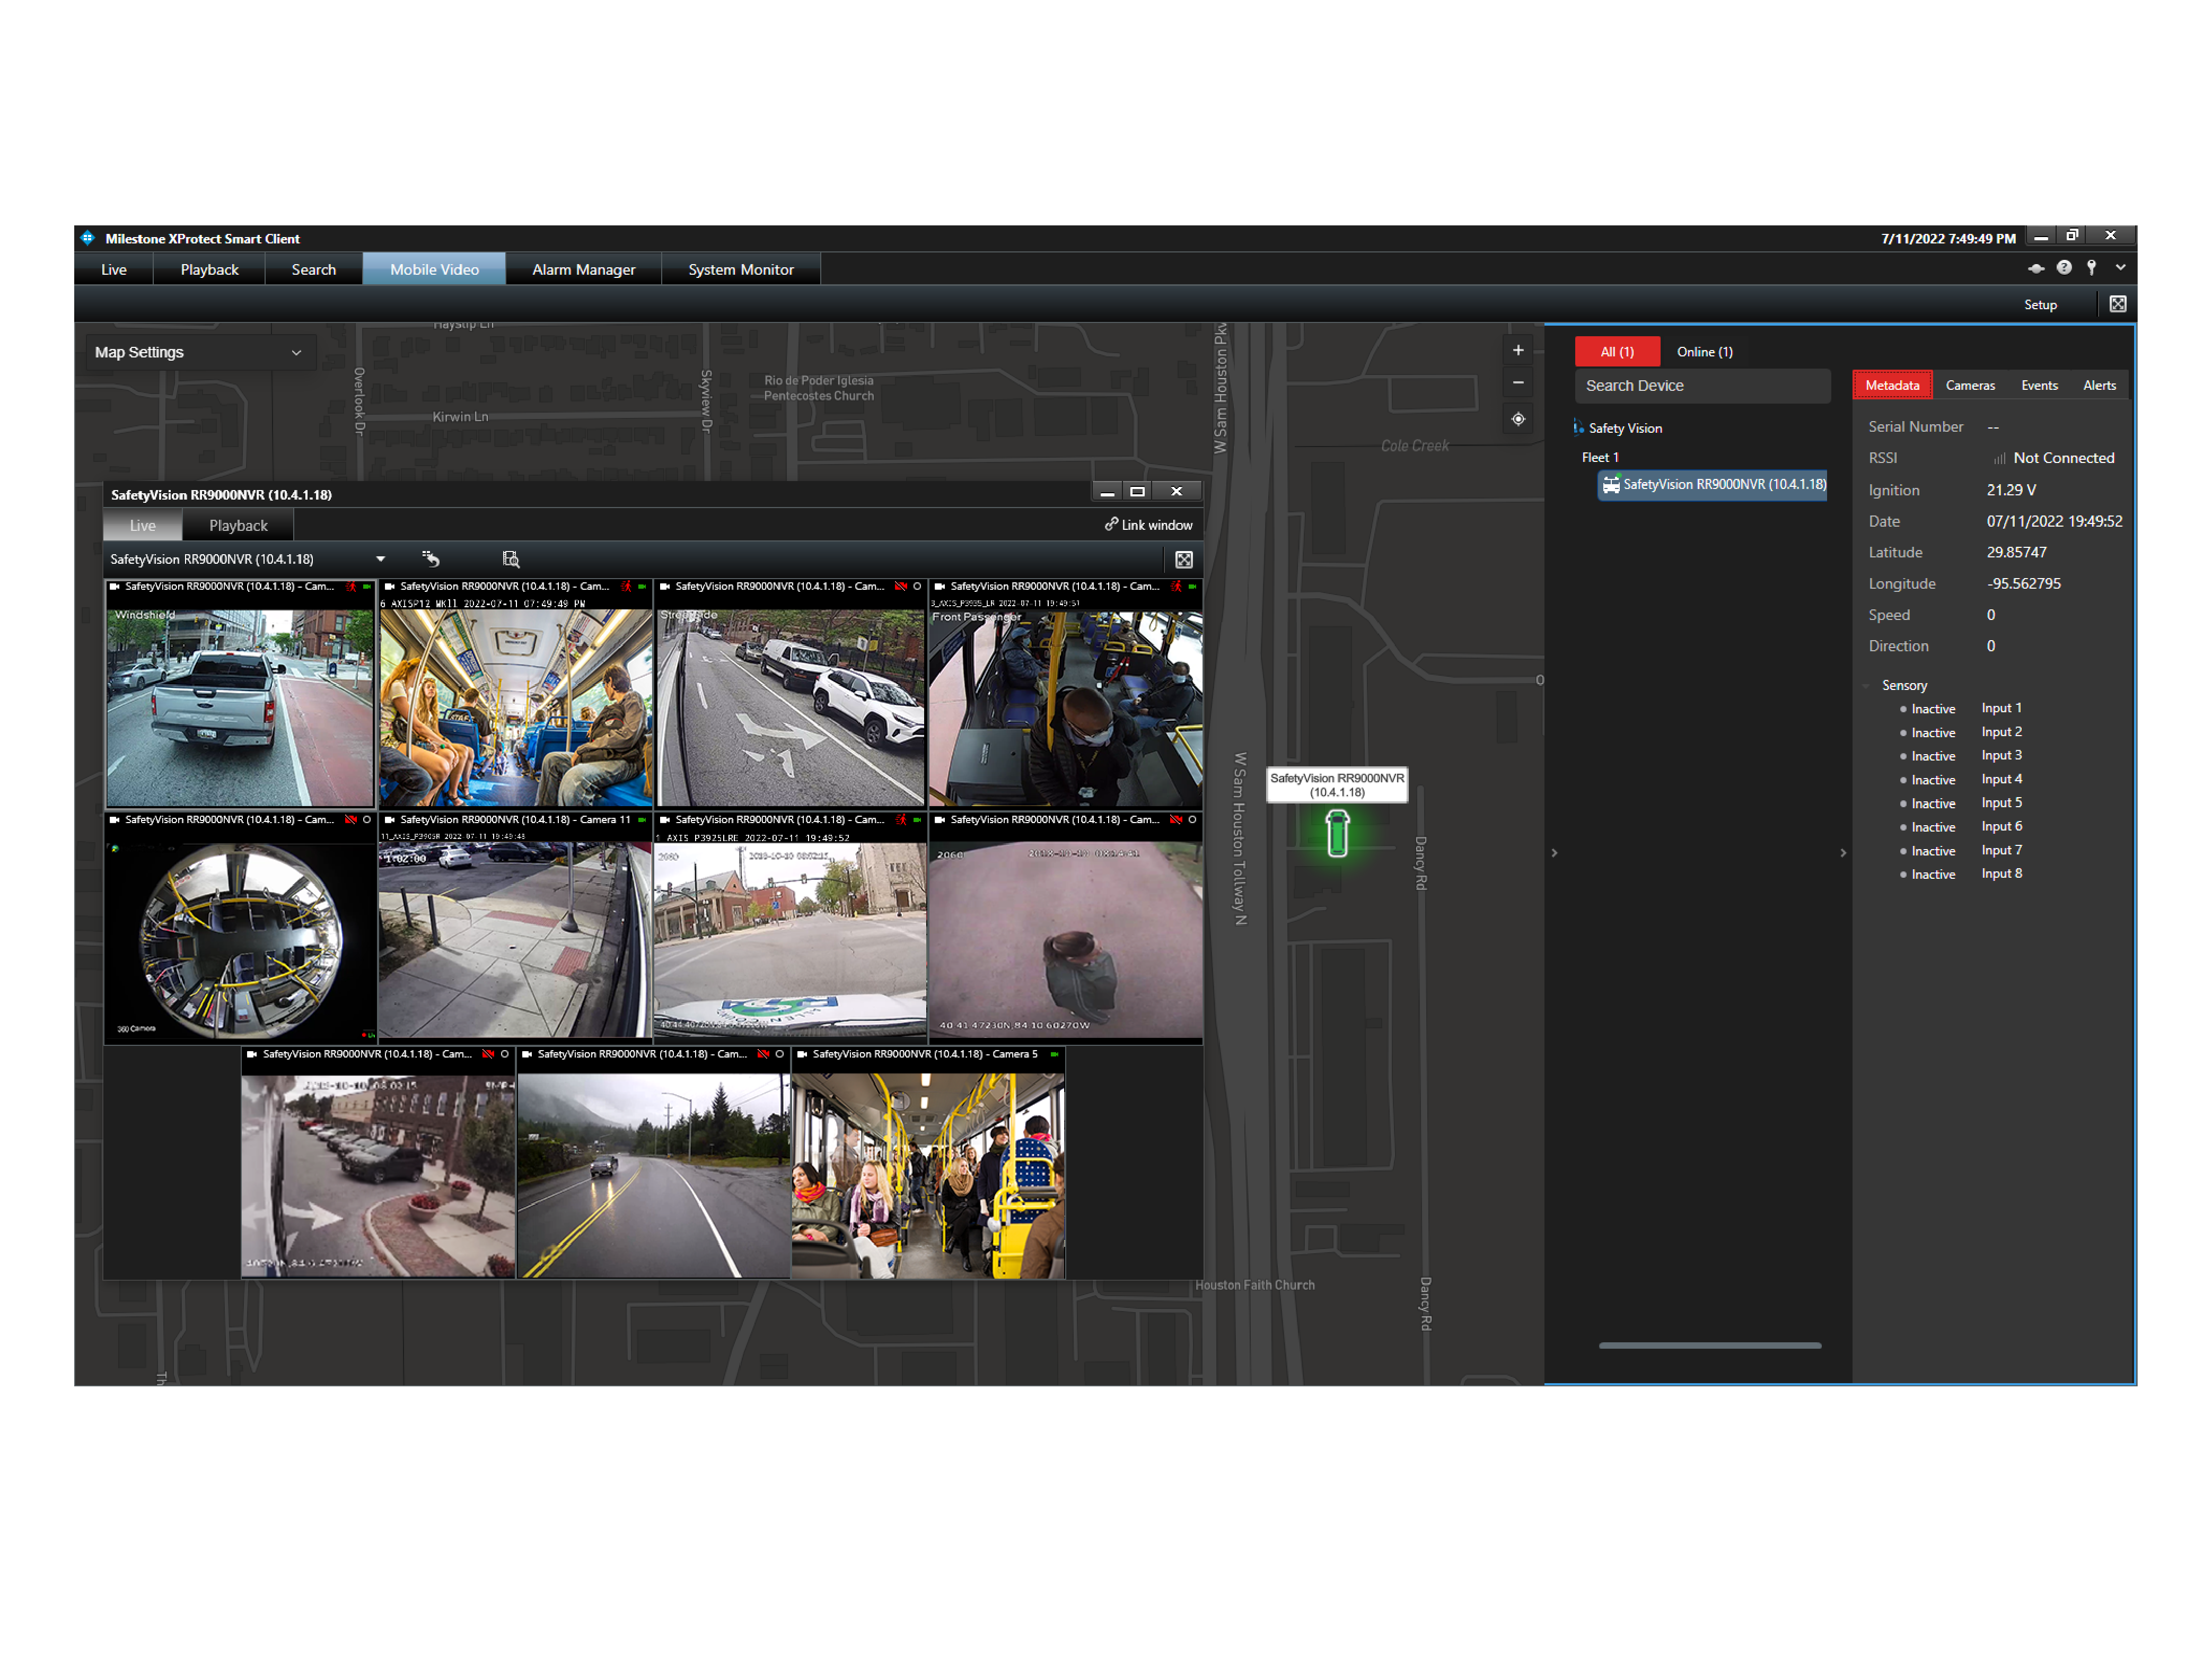This screenshot has width=2212, height=1660.
Task: Open the Alarm Manager tab
Action: tap(583, 269)
